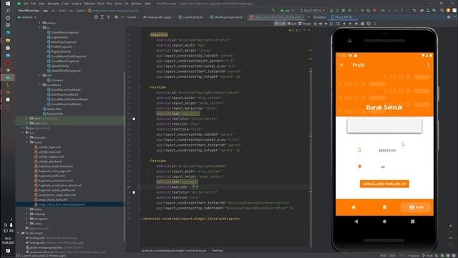This screenshot has height=258, width=458.
Task: Click the white color gutter swatch of second TextView
Action: click(x=134, y=193)
